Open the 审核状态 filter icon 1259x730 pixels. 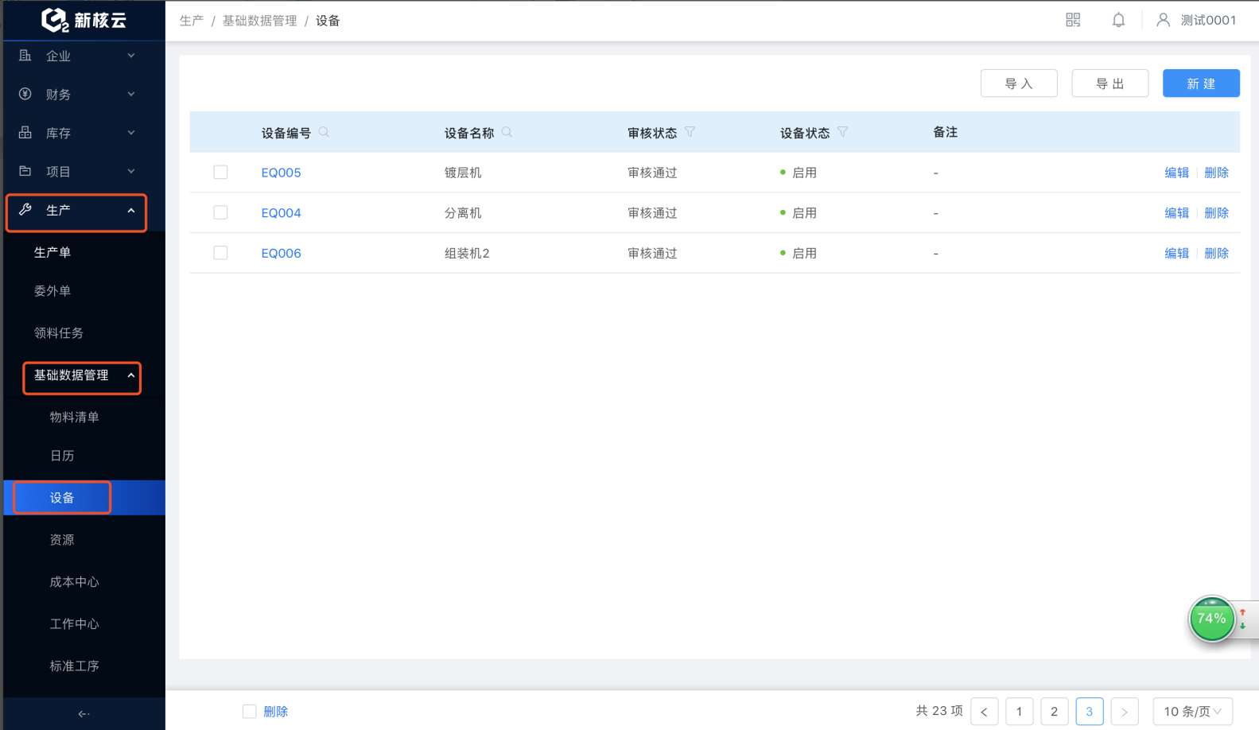click(690, 132)
